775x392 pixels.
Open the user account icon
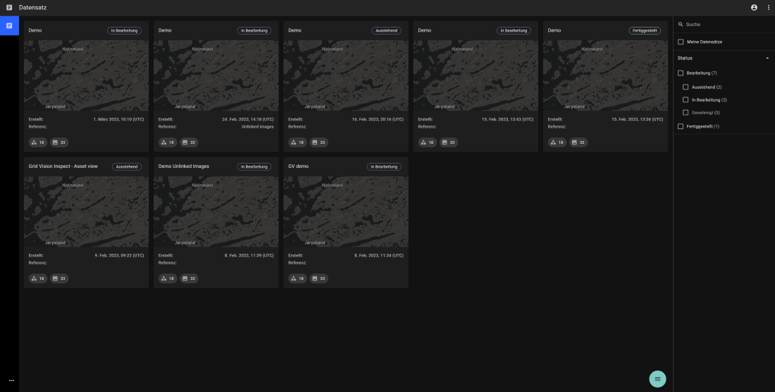click(x=754, y=8)
